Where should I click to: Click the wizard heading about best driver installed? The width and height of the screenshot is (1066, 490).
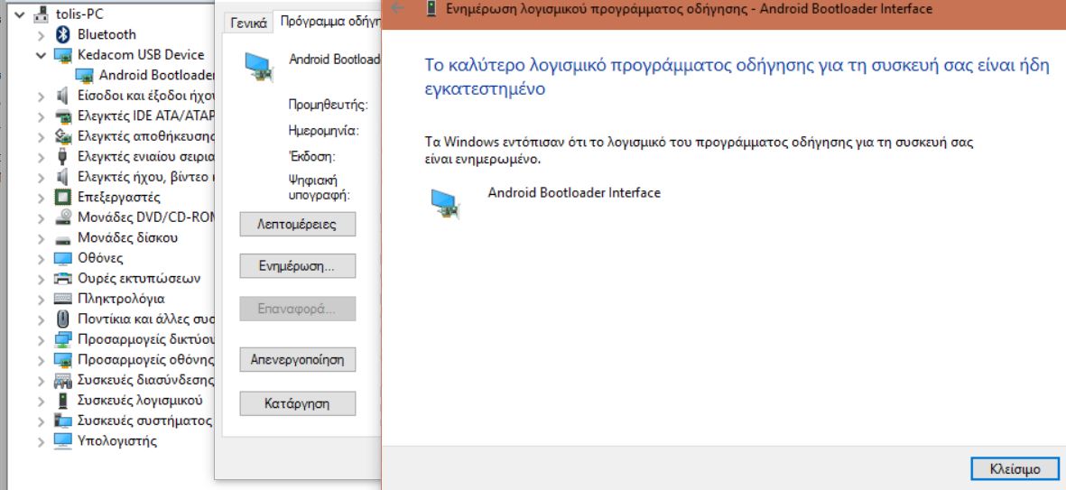tap(737, 77)
